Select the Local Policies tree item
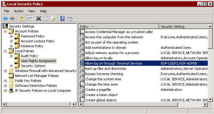 25,51
